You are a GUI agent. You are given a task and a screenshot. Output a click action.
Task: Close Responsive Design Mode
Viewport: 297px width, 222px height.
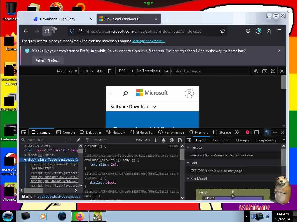coord(282,71)
